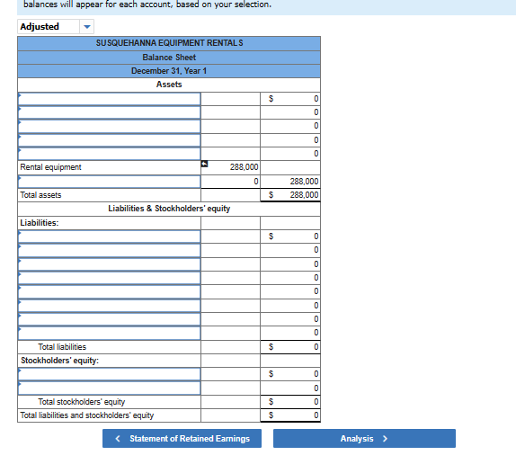This screenshot has width=516, height=473.
Task: Click the 0 total in the last table row
Action: (316, 415)
